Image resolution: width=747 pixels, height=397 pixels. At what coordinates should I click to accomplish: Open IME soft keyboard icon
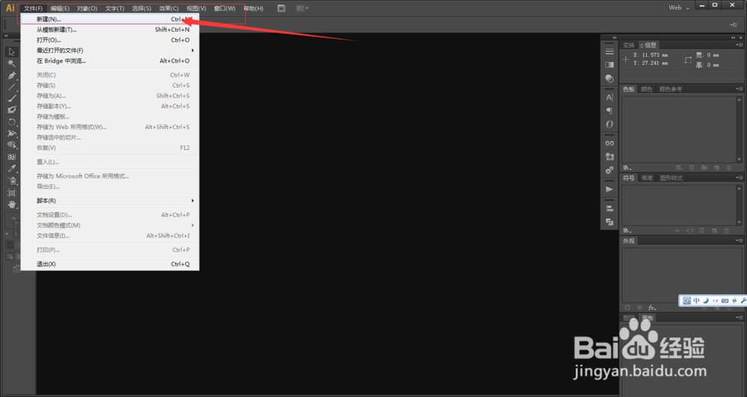[x=725, y=301]
